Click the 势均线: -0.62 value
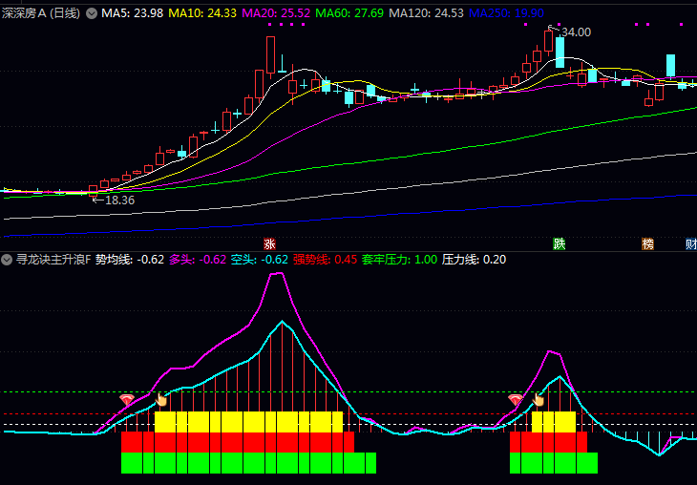The width and height of the screenshot is (697, 485). click(x=130, y=260)
